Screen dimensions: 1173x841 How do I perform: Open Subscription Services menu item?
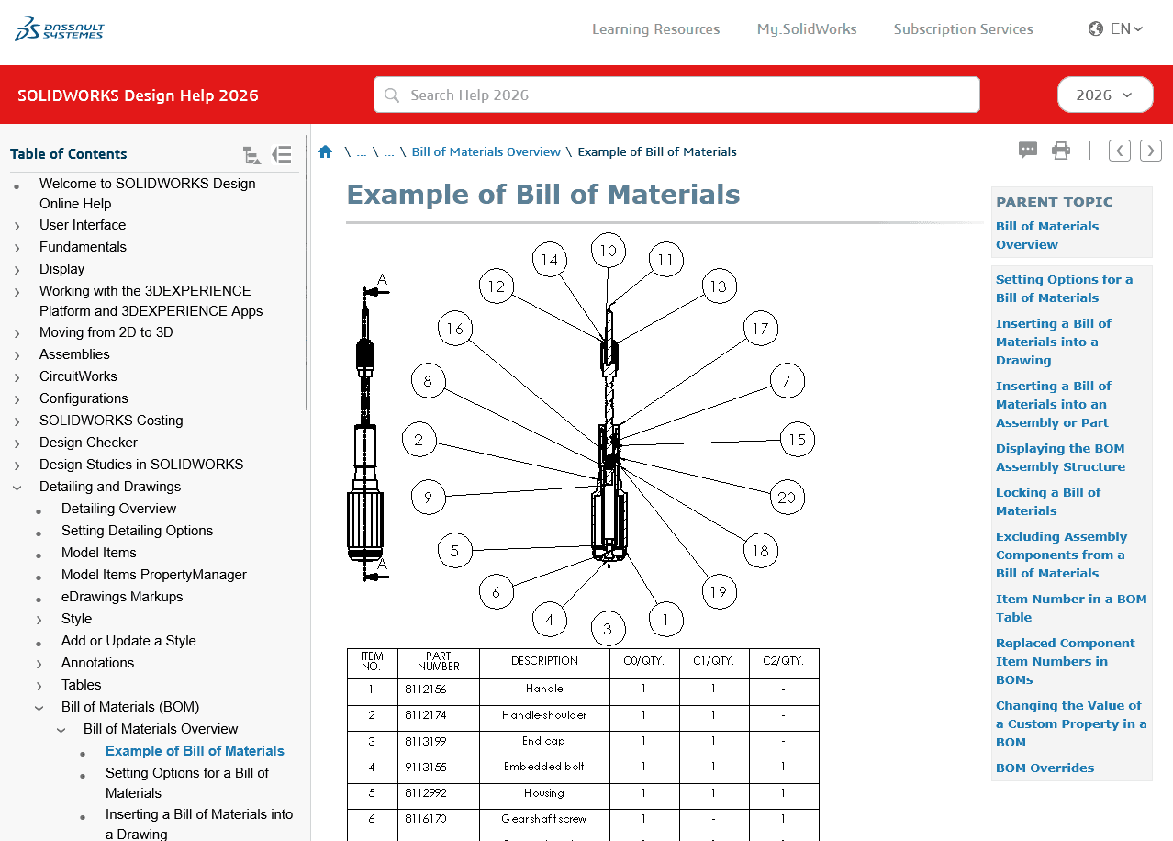click(963, 29)
